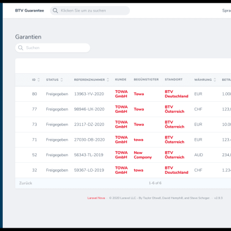231x231 pixels.
Task: Click ID cell 32
Action: [x=35, y=170]
